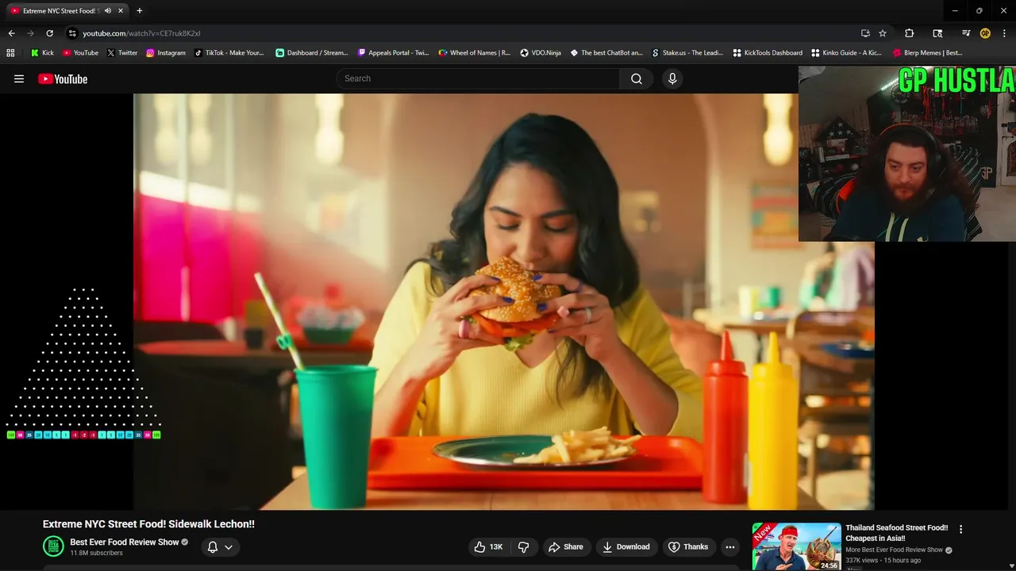Screen dimensions: 1016x571
Task: Go to the YouTube home logo
Action: (63, 79)
